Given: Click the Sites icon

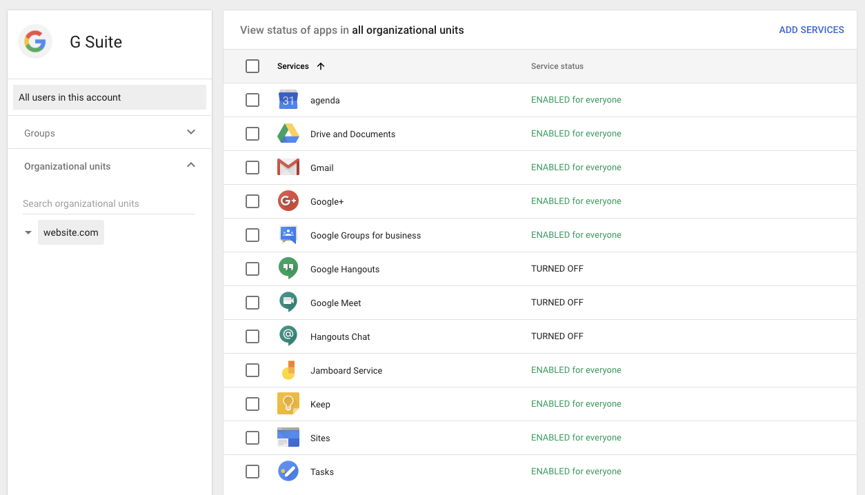Looking at the screenshot, I should pyautogui.click(x=288, y=438).
